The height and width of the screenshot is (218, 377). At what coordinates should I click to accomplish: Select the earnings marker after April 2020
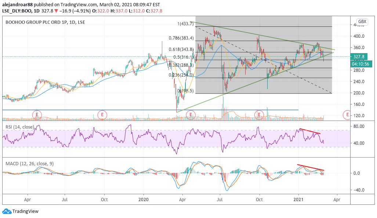click(191, 115)
